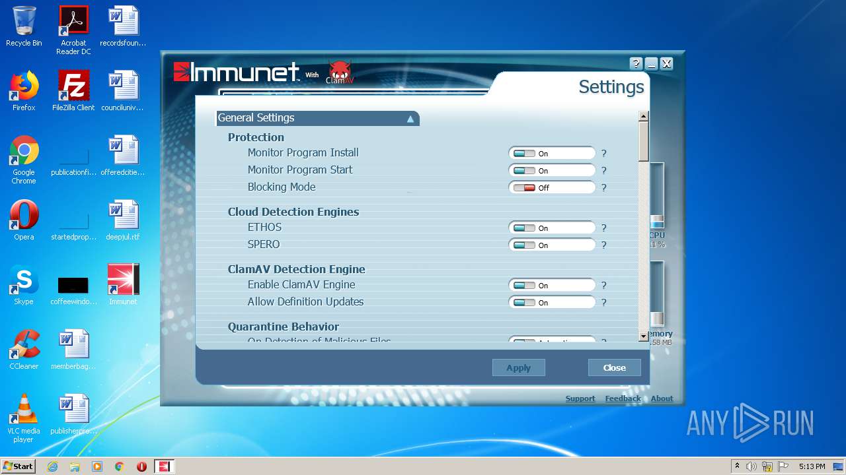
Task: Open help for Monitor Program Start
Action: pyautogui.click(x=603, y=170)
